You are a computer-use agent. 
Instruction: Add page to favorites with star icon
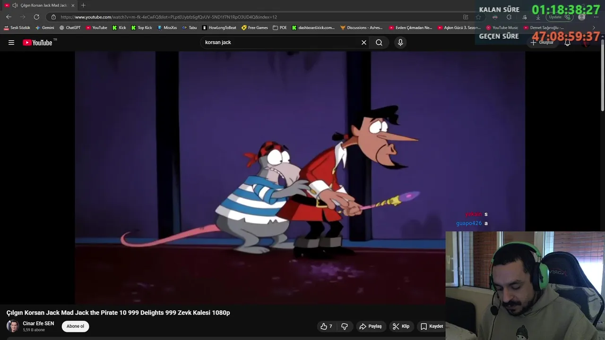478,17
